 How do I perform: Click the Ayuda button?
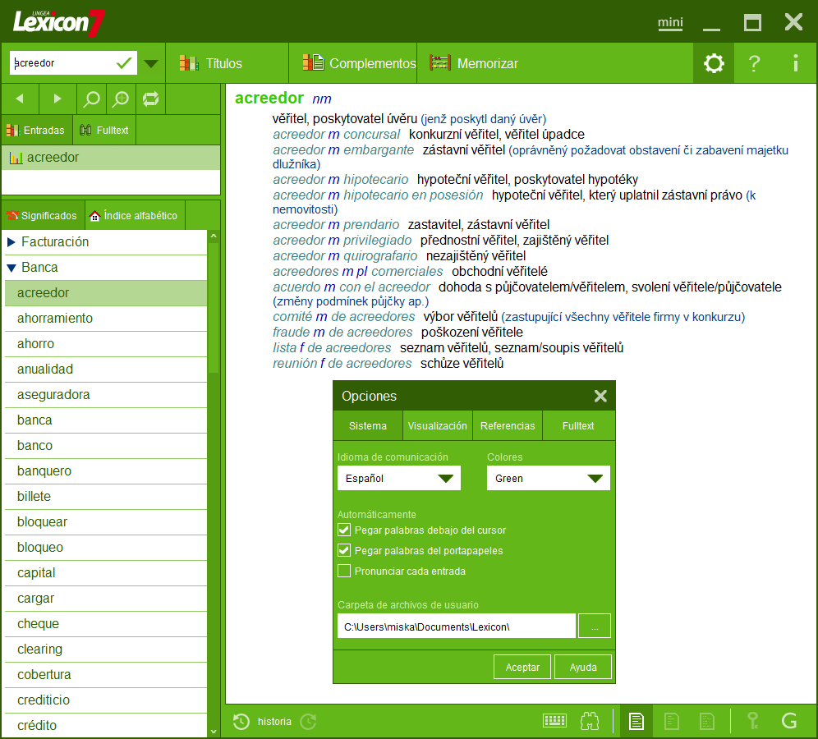[583, 667]
